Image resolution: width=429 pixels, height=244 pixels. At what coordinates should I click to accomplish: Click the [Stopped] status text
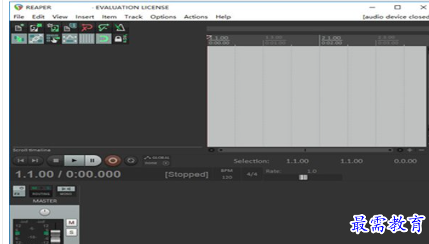click(x=187, y=175)
